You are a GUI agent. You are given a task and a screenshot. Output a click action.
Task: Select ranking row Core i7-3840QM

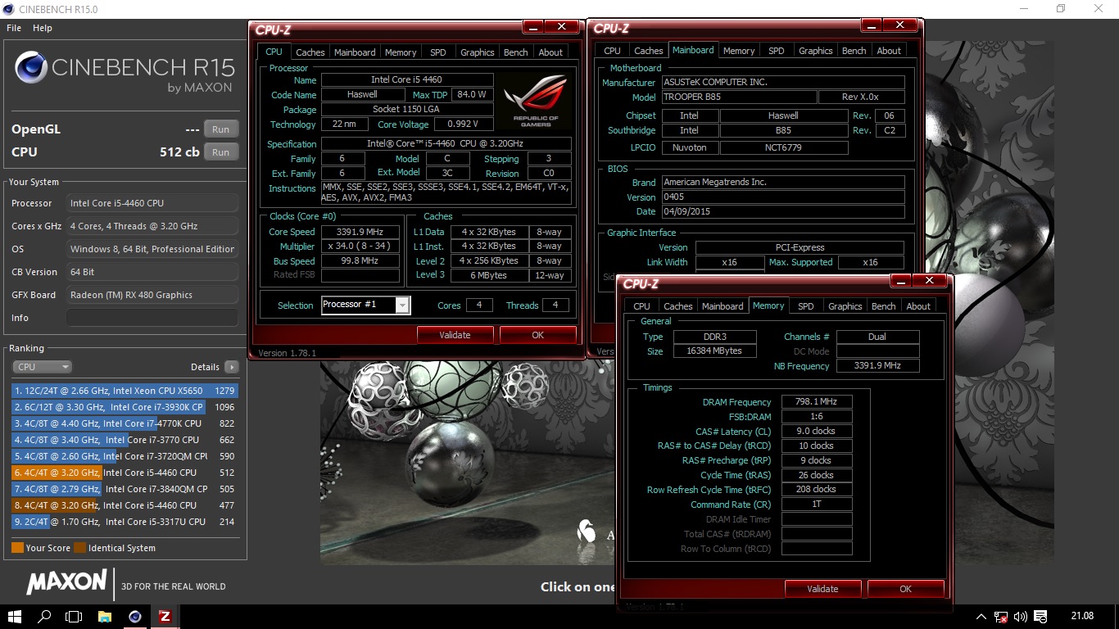point(125,489)
